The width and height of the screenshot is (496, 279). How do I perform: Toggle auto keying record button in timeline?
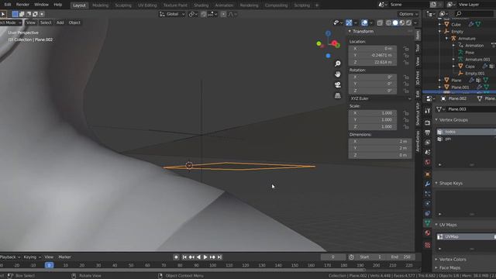(176, 257)
